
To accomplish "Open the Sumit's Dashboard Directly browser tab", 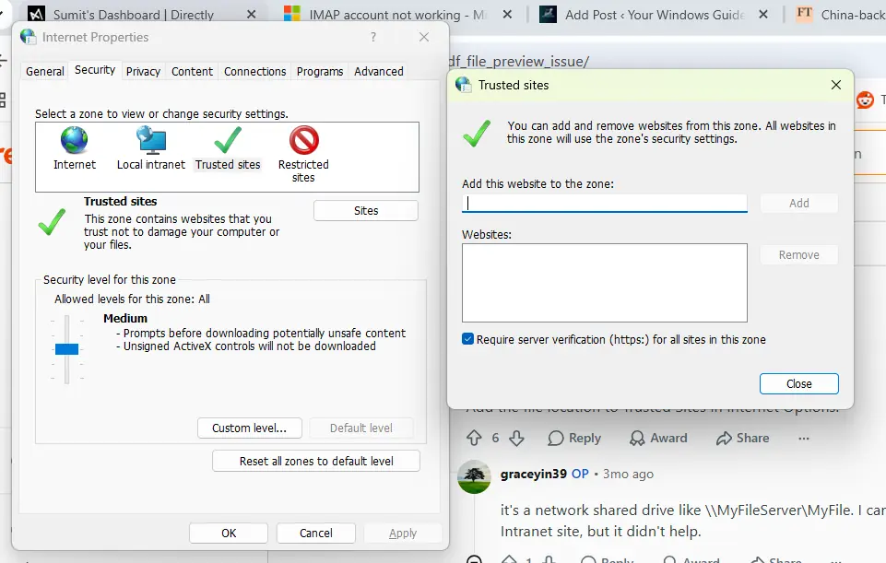I will coord(134,15).
